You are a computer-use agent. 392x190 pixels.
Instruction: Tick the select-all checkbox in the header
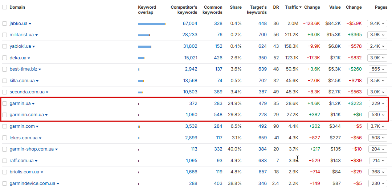coord(4,7)
